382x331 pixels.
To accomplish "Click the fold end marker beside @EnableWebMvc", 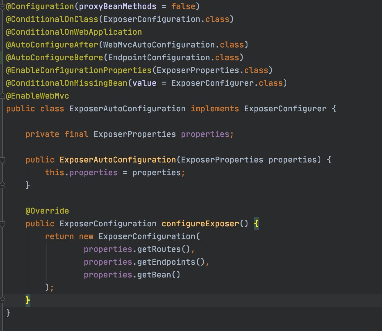I will point(2,96).
